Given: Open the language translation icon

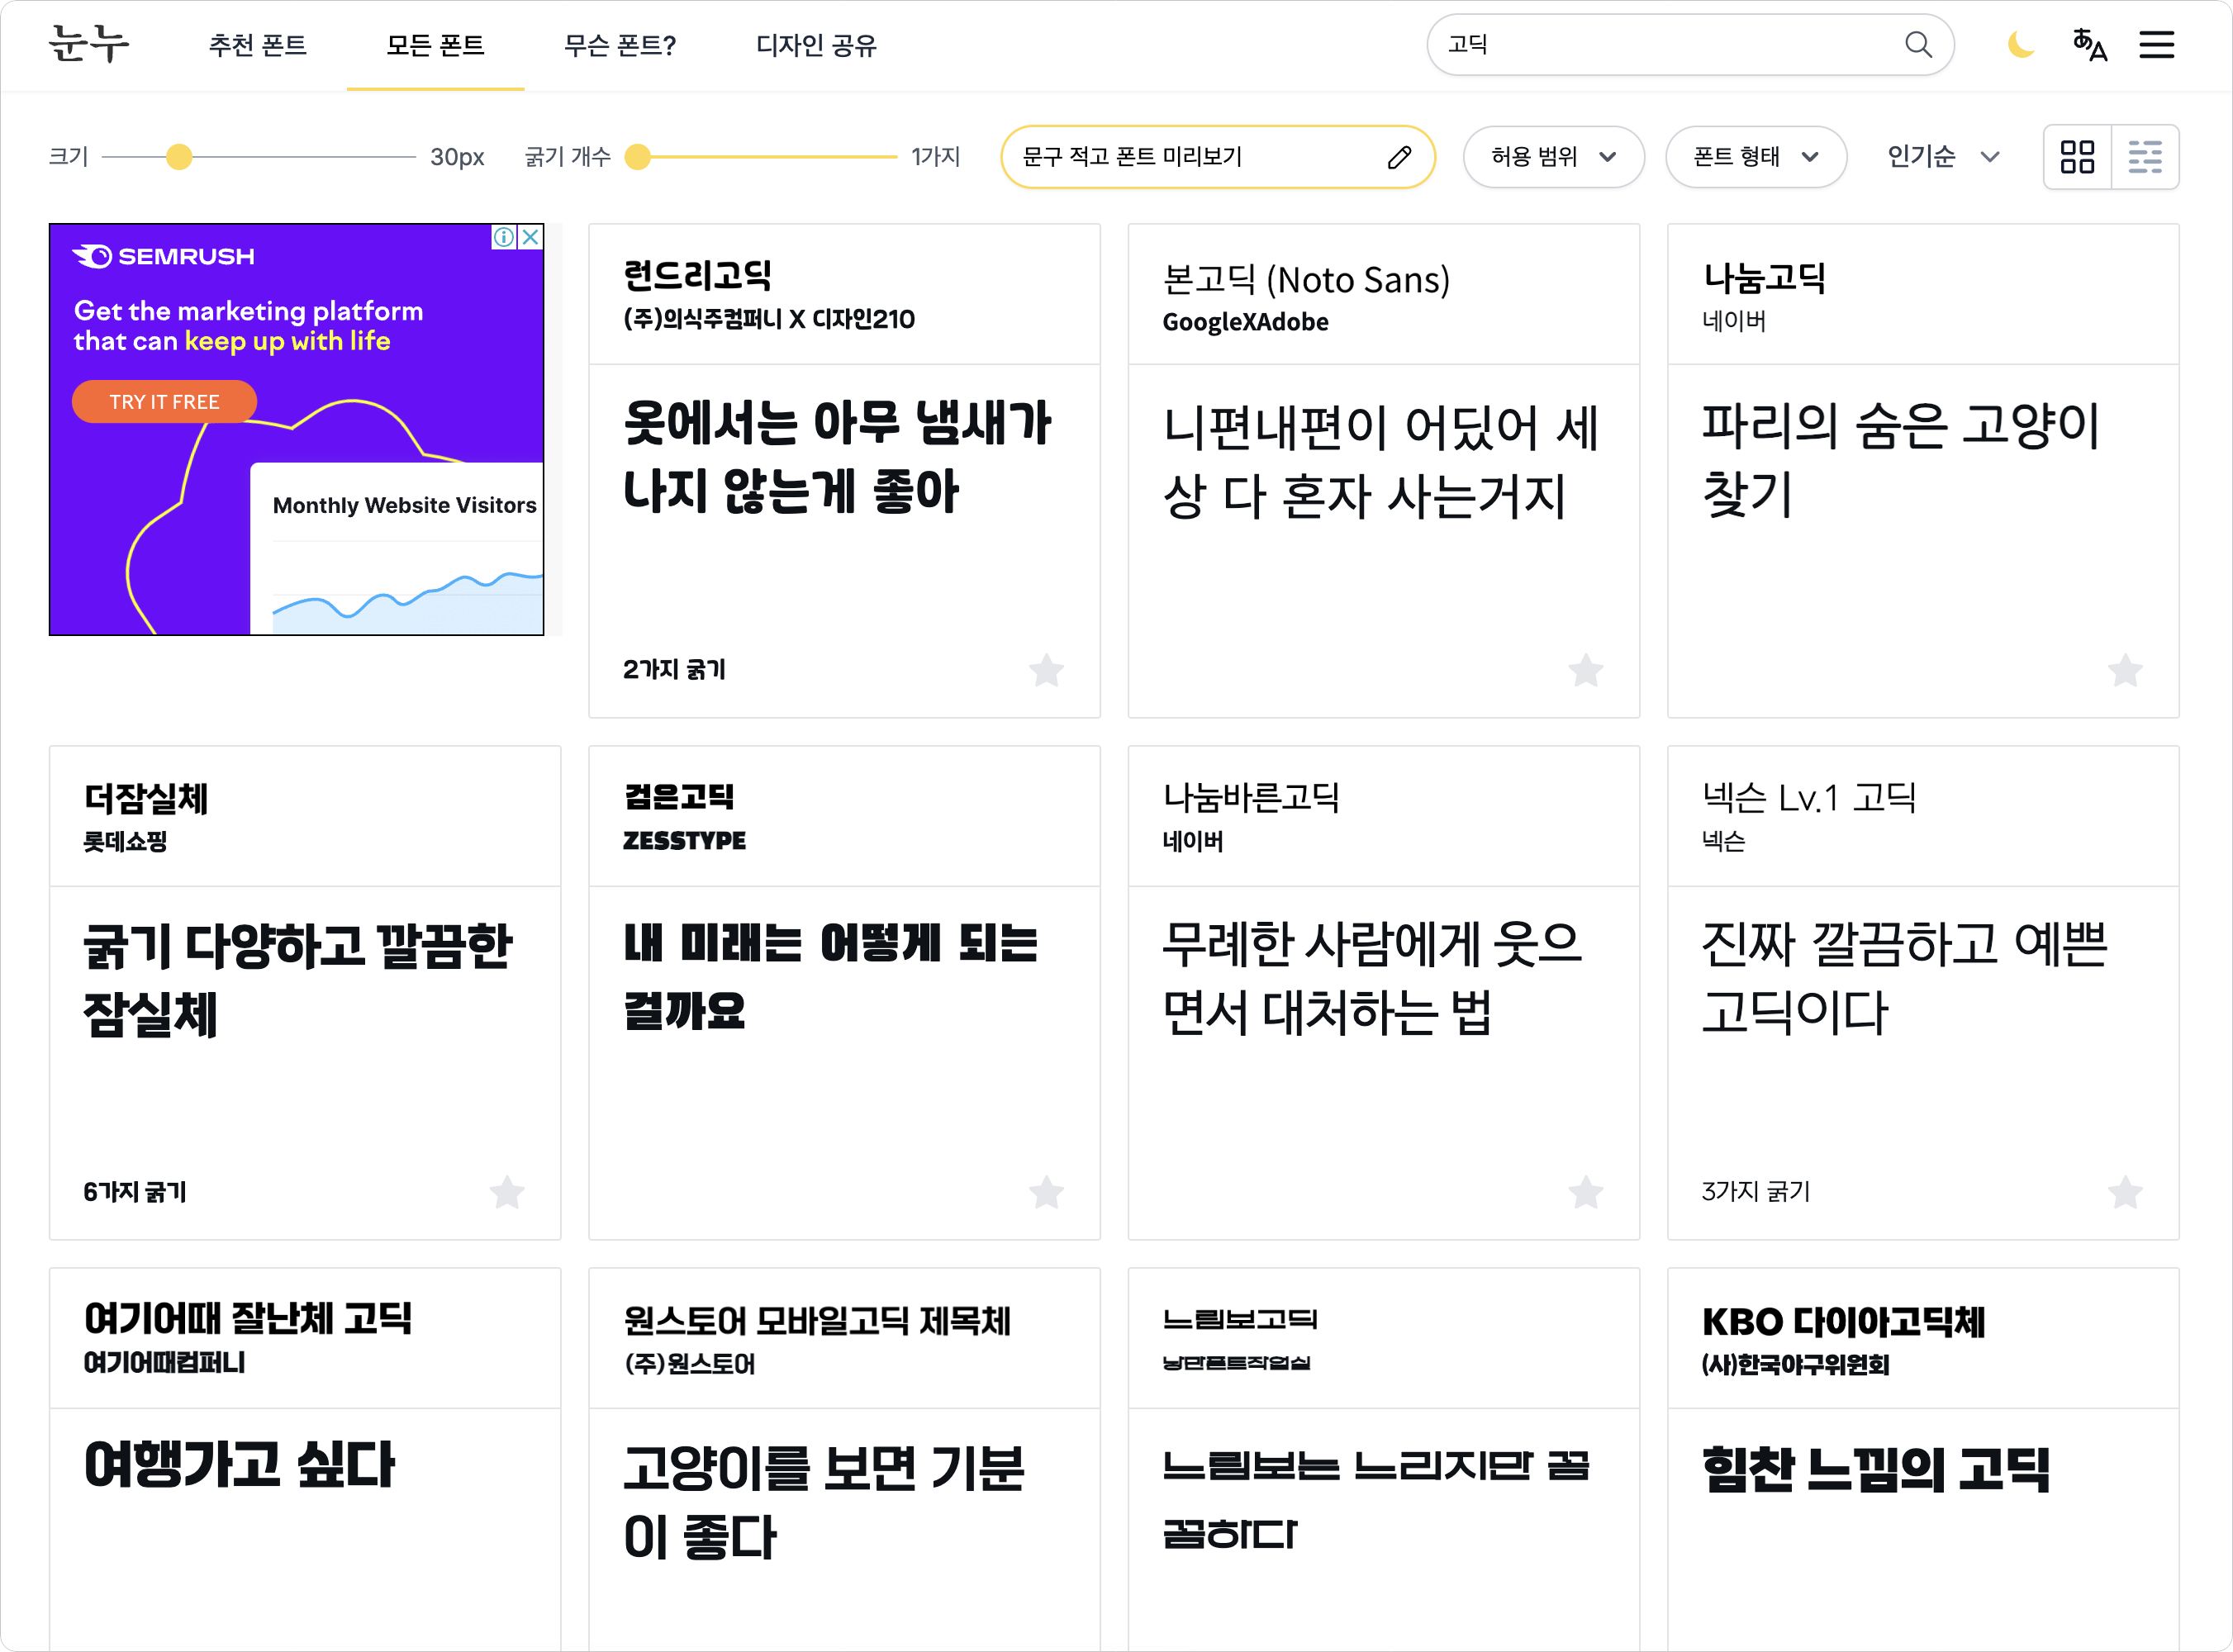Looking at the screenshot, I should [2089, 45].
